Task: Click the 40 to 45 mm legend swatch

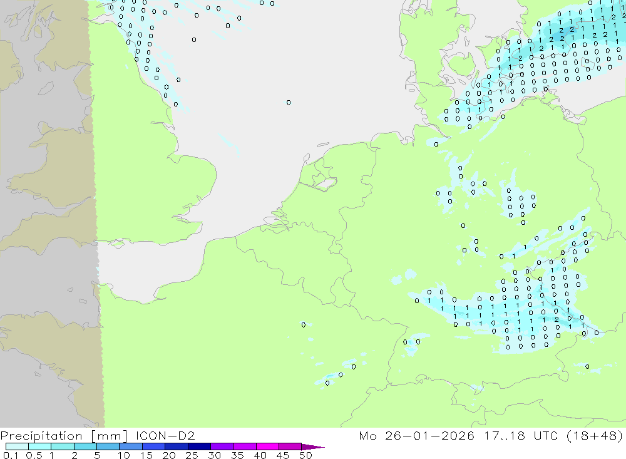Action: (267, 446)
